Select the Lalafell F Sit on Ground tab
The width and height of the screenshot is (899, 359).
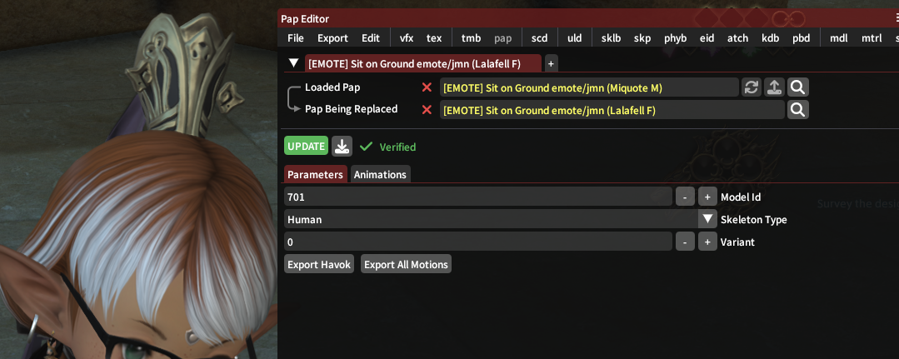[422, 63]
